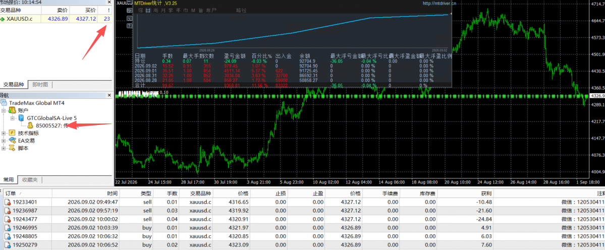
Task: Click the GTCGlobalSA-Live 5 server icon
Action: point(22,118)
